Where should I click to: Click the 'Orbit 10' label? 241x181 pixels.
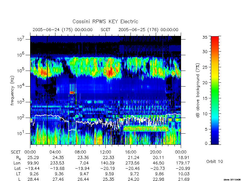(214, 161)
